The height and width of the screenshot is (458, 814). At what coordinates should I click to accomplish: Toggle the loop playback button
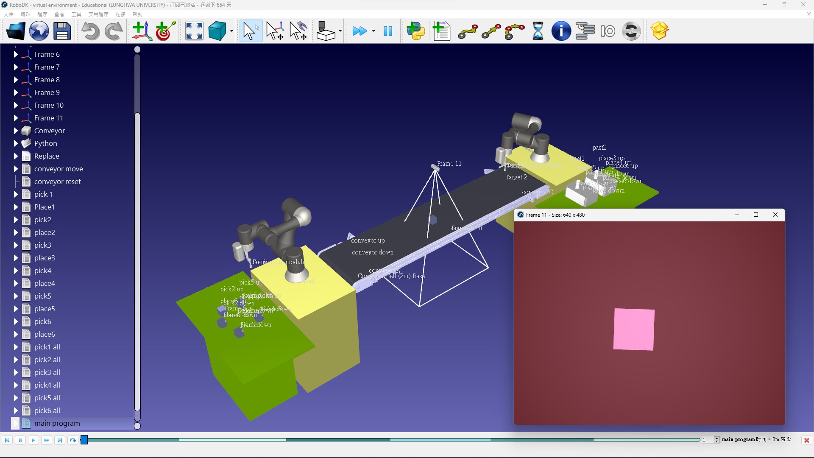[73, 440]
